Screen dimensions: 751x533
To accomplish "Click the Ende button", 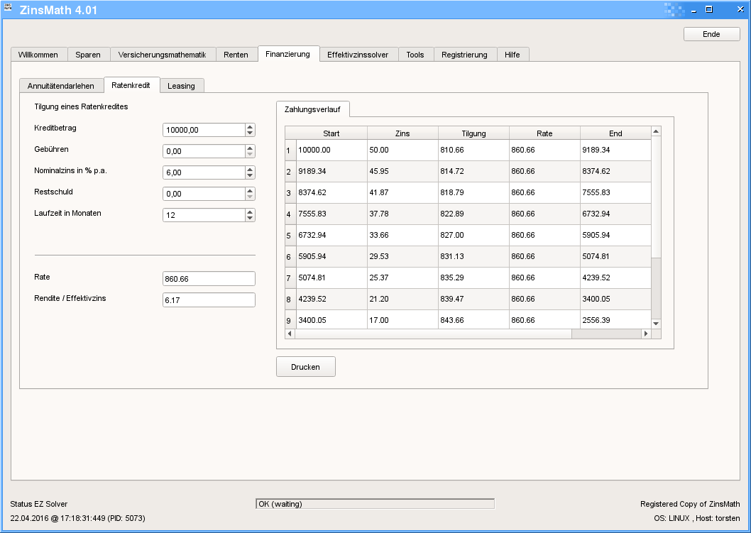I will click(711, 34).
